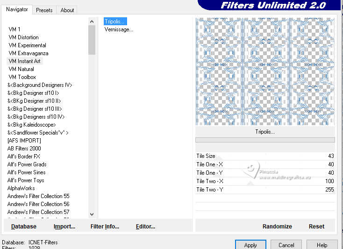Screen dimensions: 343x249
Task: Select VM Instant Art category
Action: [24, 61]
